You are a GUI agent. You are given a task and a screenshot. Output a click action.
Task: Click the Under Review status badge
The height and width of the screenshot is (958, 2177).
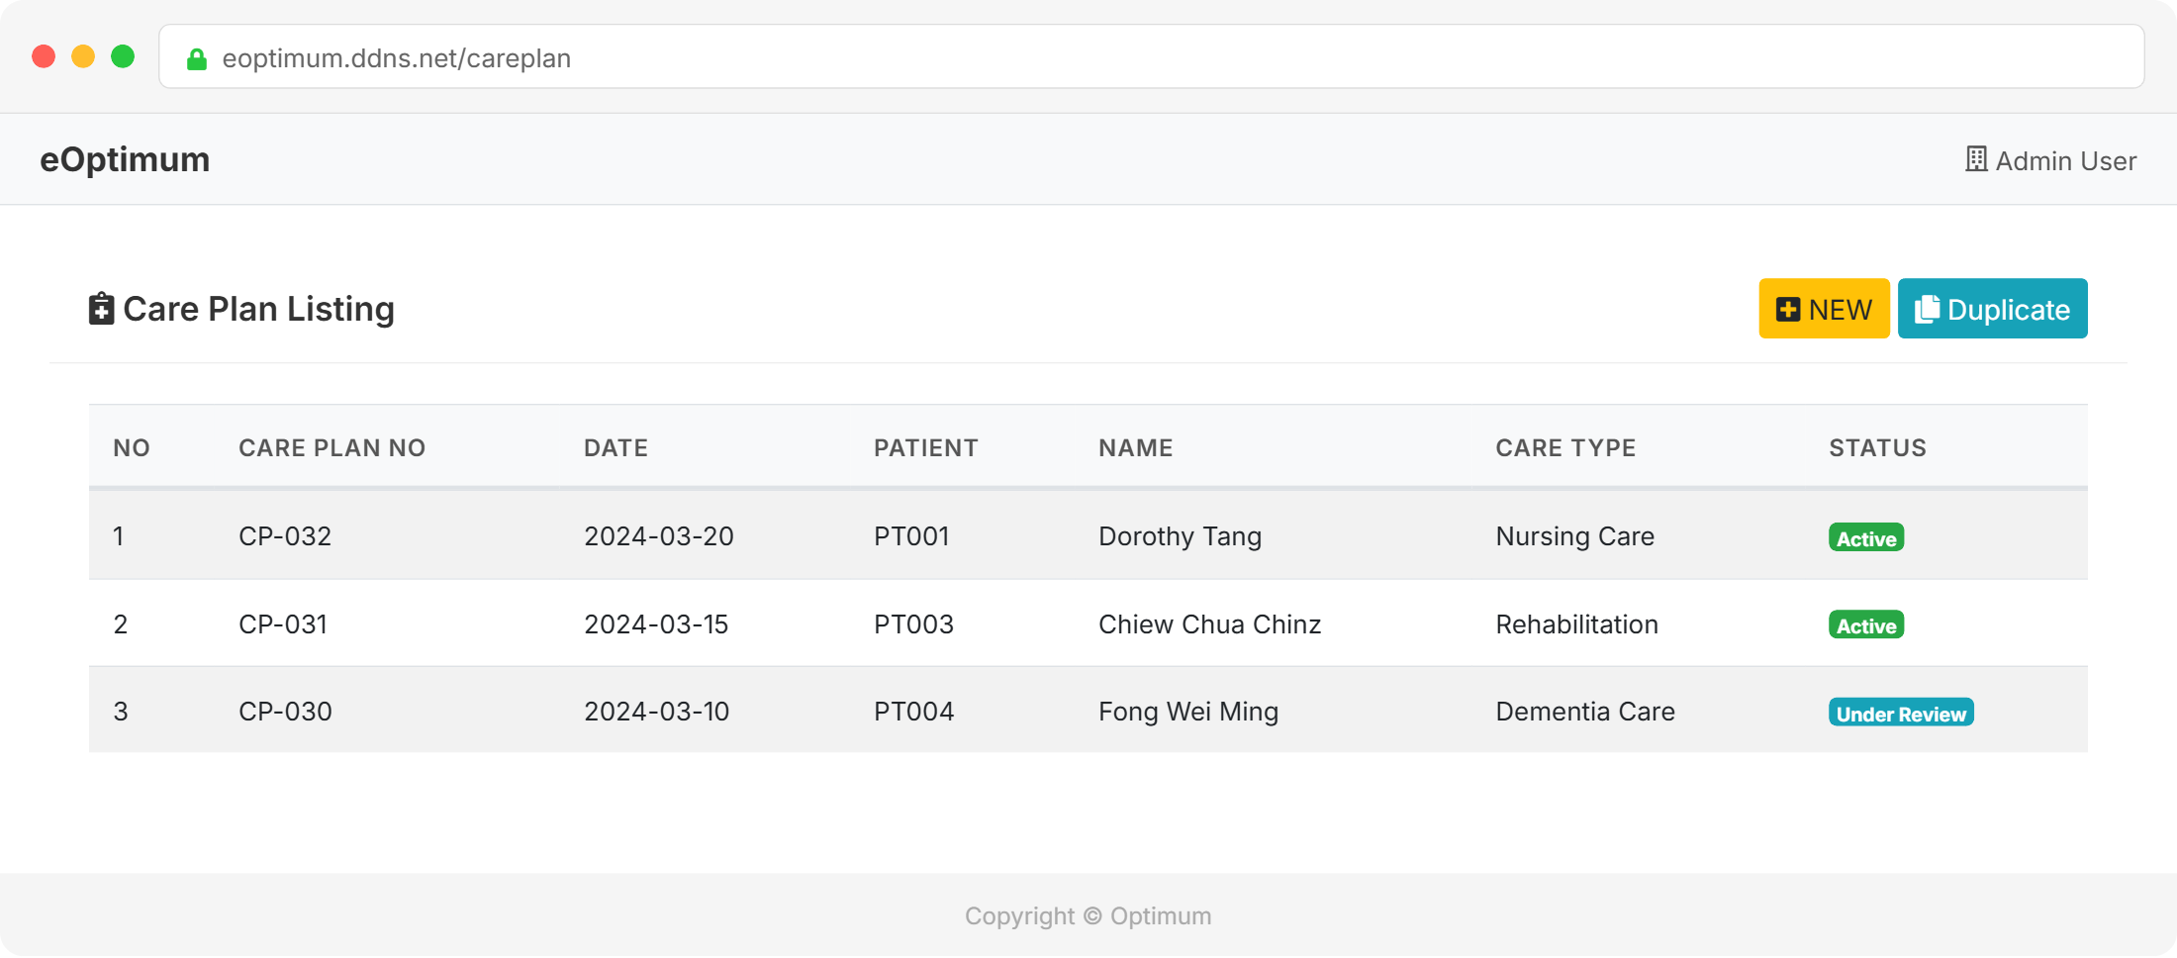pos(1901,714)
